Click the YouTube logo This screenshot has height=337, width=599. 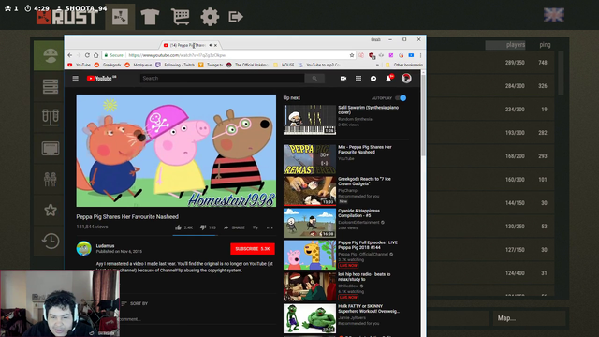[x=101, y=79]
